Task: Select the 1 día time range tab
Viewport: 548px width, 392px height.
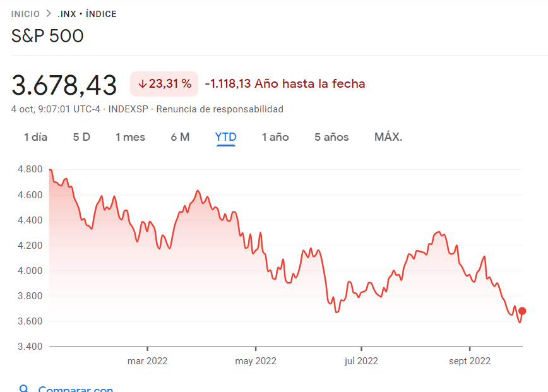Action: click(x=35, y=137)
